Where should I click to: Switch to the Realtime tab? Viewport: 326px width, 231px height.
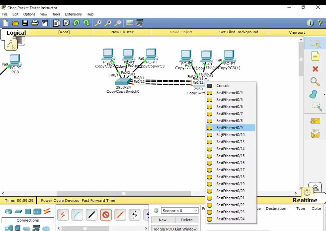pyautogui.click(x=305, y=200)
